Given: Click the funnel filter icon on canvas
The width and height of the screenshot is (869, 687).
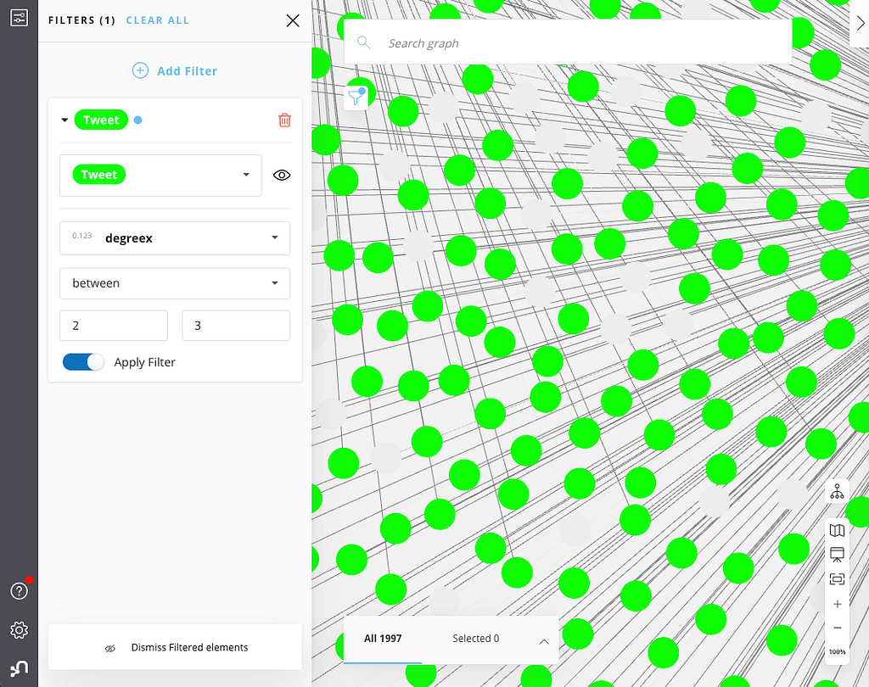Looking at the screenshot, I should (x=356, y=98).
